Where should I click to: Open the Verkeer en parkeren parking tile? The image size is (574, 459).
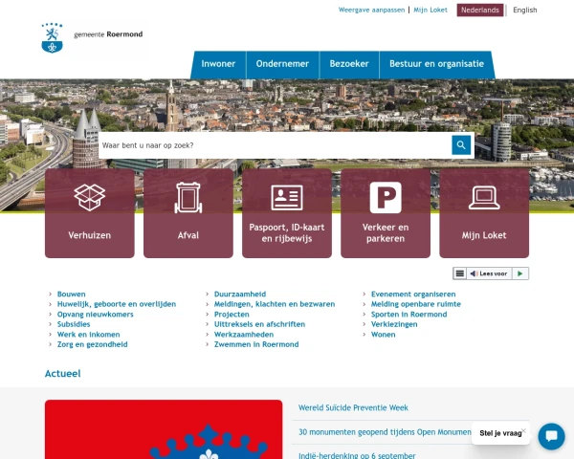[x=386, y=213]
